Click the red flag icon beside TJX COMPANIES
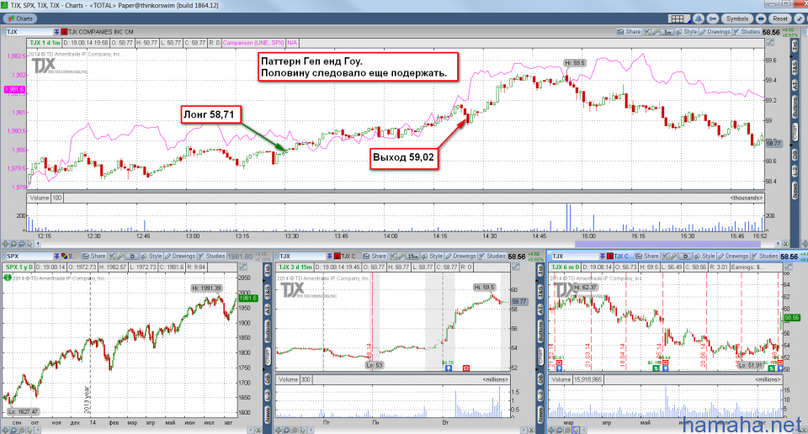The height and width of the screenshot is (434, 808). (x=65, y=32)
